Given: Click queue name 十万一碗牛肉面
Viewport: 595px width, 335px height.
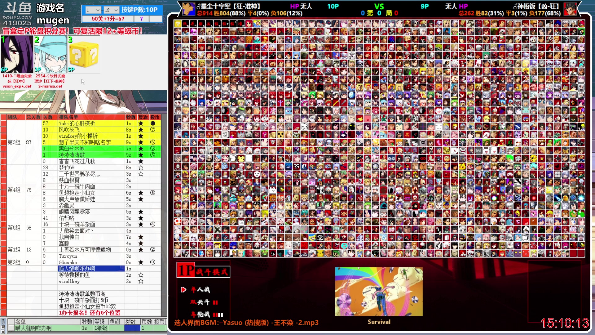Looking at the screenshot, I should pos(77,186).
